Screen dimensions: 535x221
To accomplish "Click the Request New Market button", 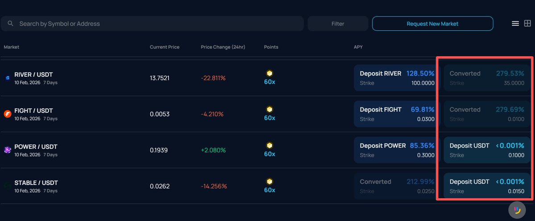I will click(432, 24).
